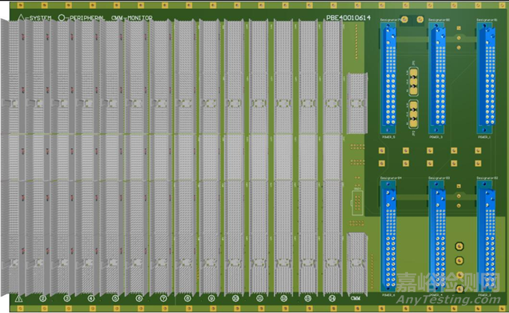The height and width of the screenshot is (313, 509).
Task: Select the circled slot 2 marker
Action: (43, 298)
